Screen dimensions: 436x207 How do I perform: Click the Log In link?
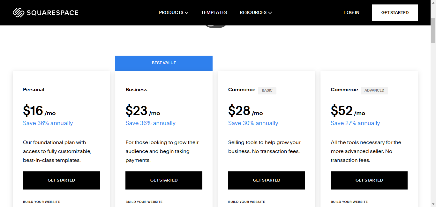(x=351, y=13)
